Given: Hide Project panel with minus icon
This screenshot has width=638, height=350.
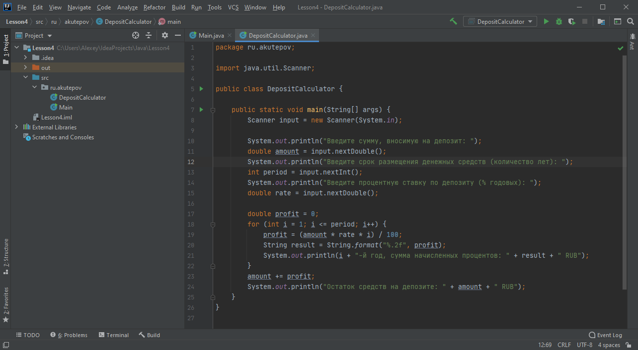Looking at the screenshot, I should tap(177, 35).
